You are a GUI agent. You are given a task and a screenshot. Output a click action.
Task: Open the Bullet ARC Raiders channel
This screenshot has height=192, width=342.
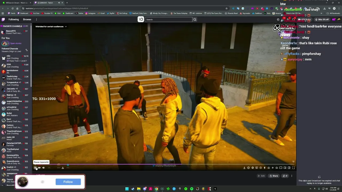[15, 114]
